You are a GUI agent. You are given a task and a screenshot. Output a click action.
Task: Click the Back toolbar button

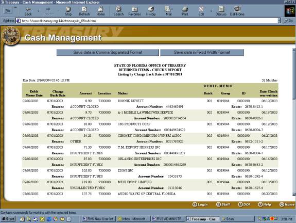28,11
